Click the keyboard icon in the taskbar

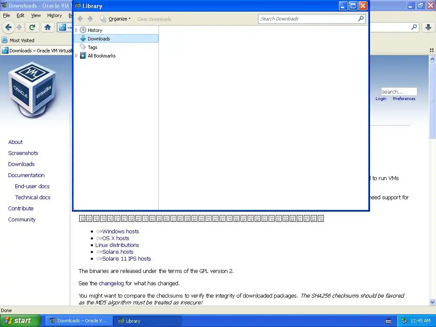click(388, 321)
